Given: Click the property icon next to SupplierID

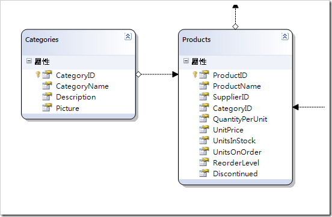Looking at the screenshot, I should pos(204,97).
